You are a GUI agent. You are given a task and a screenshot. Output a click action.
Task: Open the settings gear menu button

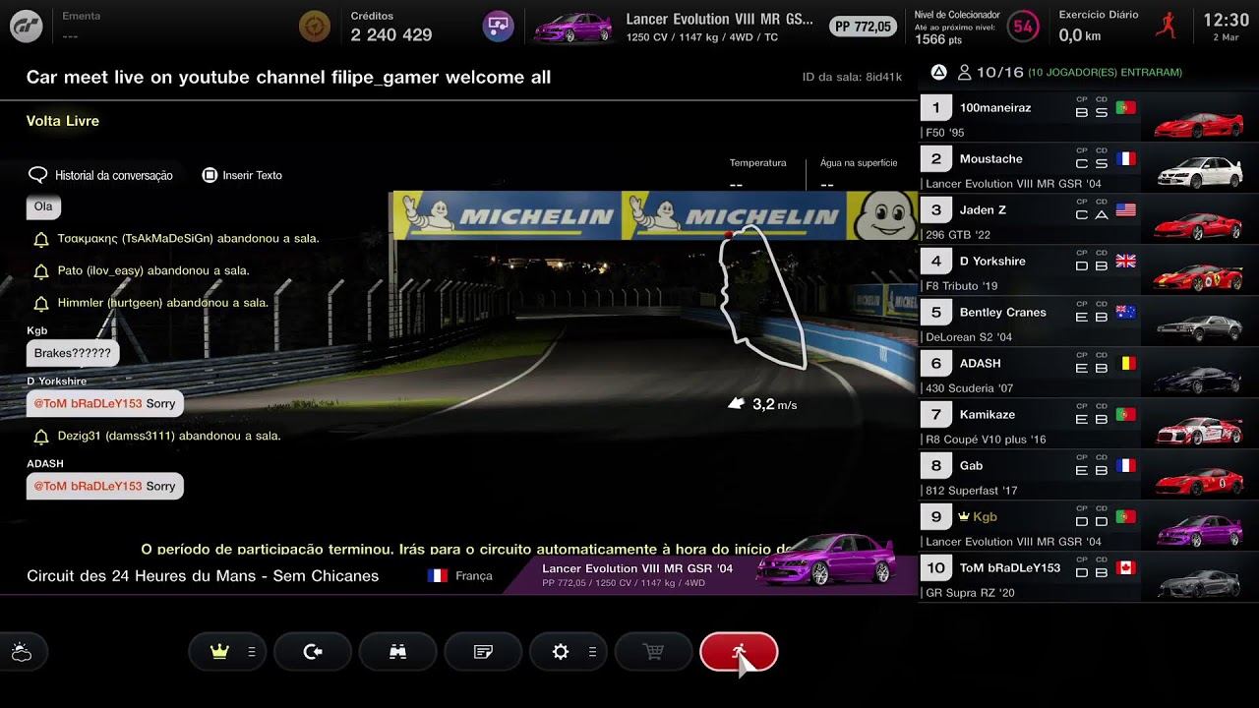click(x=569, y=652)
